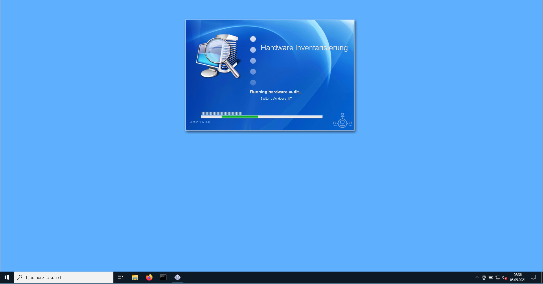This screenshot has height=284, width=543.
Task: Click the magnifier computer logo
Action: pyautogui.click(x=219, y=56)
